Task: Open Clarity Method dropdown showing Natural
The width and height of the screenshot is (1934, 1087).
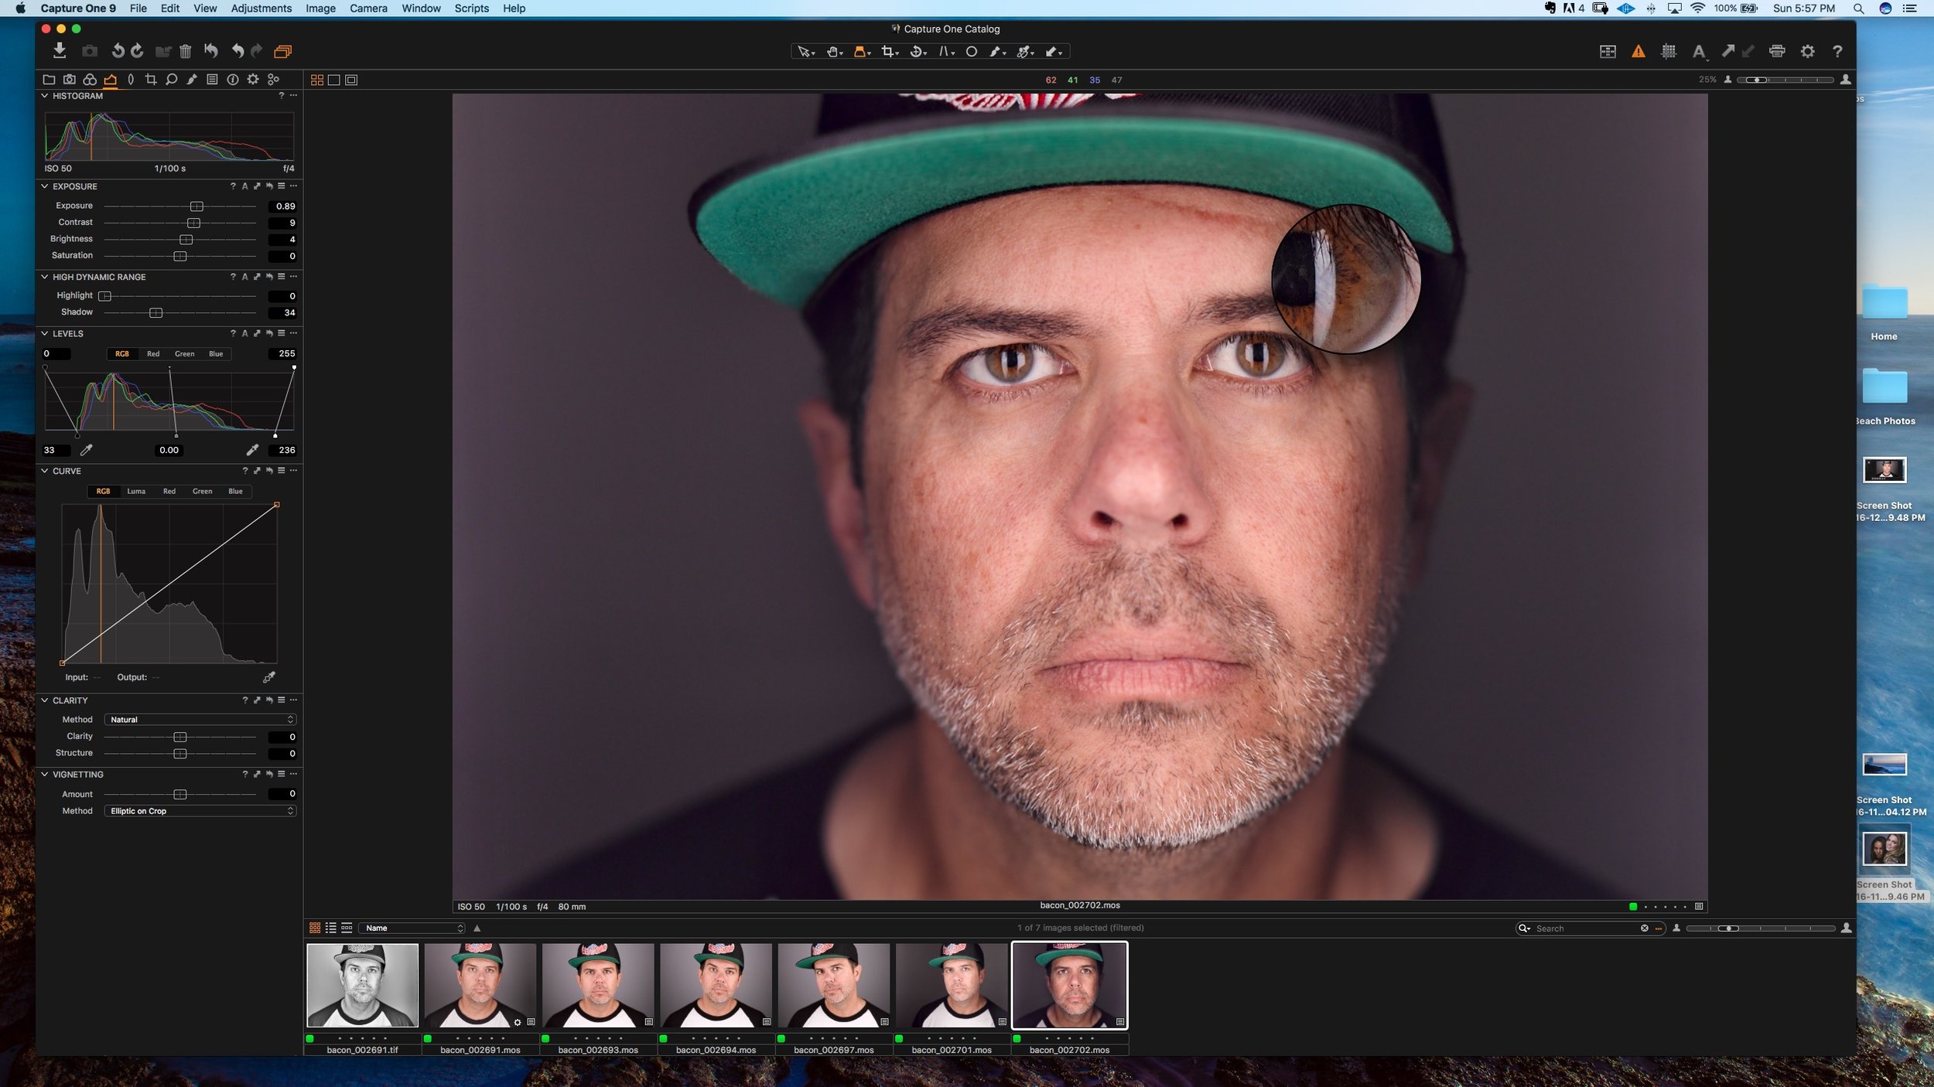Action: point(200,720)
